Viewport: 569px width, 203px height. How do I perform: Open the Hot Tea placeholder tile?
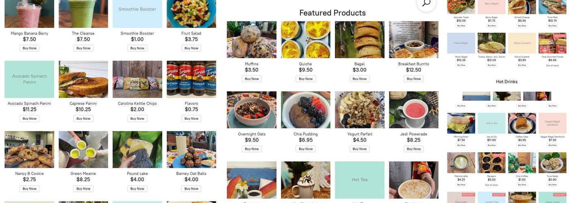(x=359, y=180)
